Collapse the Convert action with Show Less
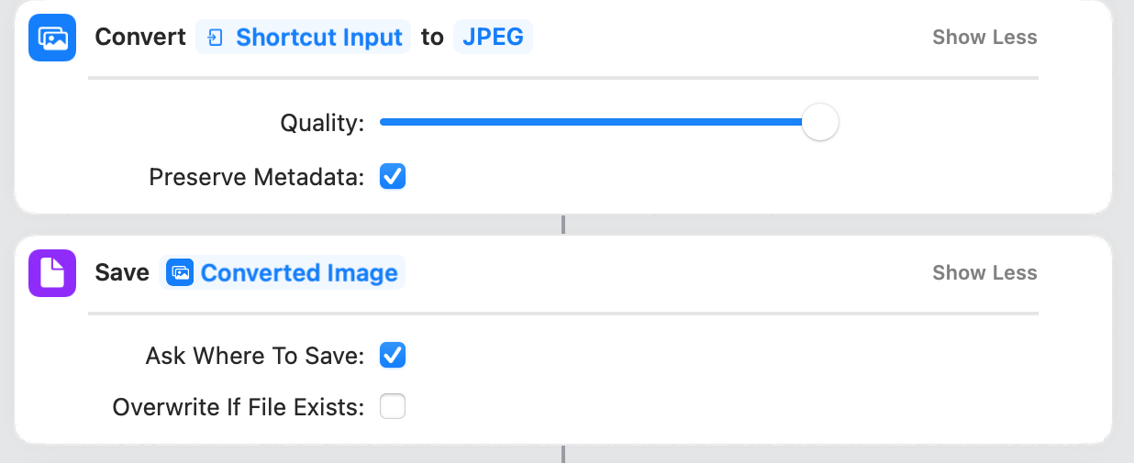1134x463 pixels. (x=984, y=38)
